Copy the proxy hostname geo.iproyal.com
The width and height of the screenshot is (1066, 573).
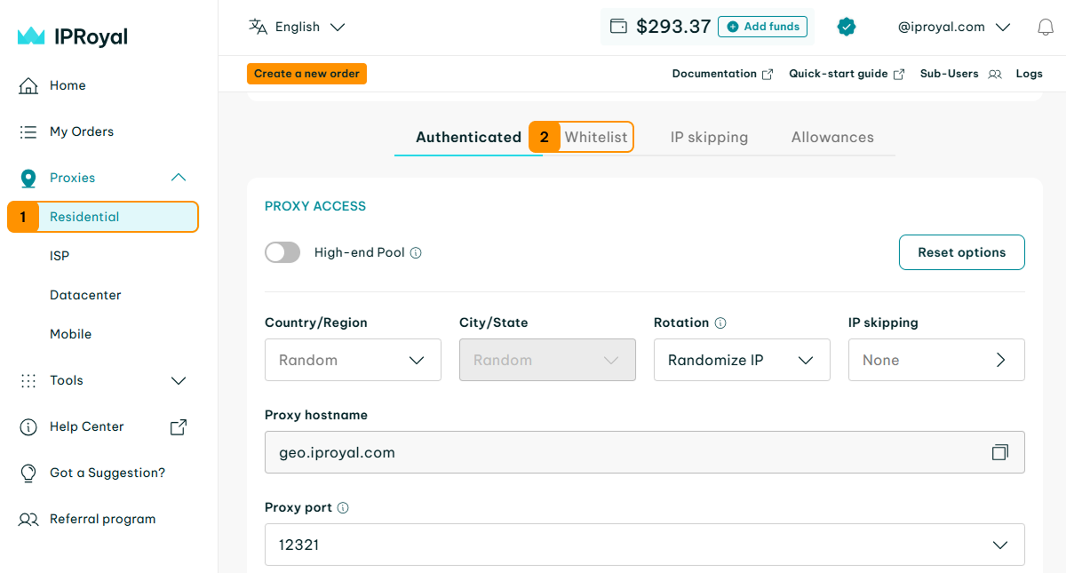click(x=1000, y=452)
